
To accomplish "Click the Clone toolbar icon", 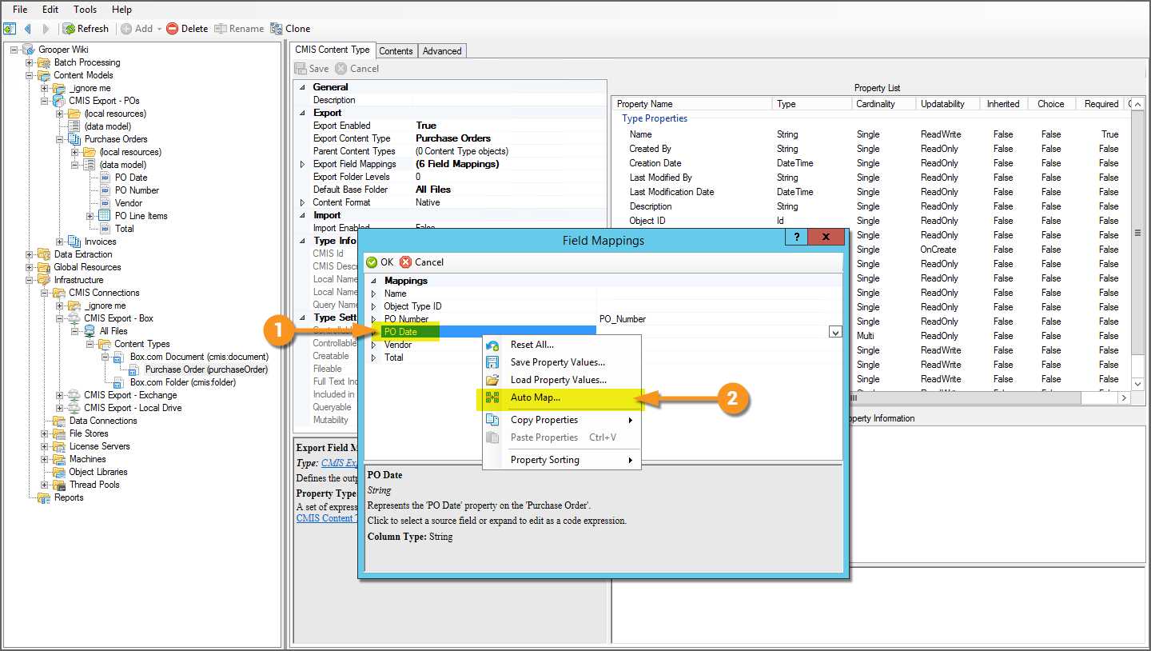I will point(277,29).
